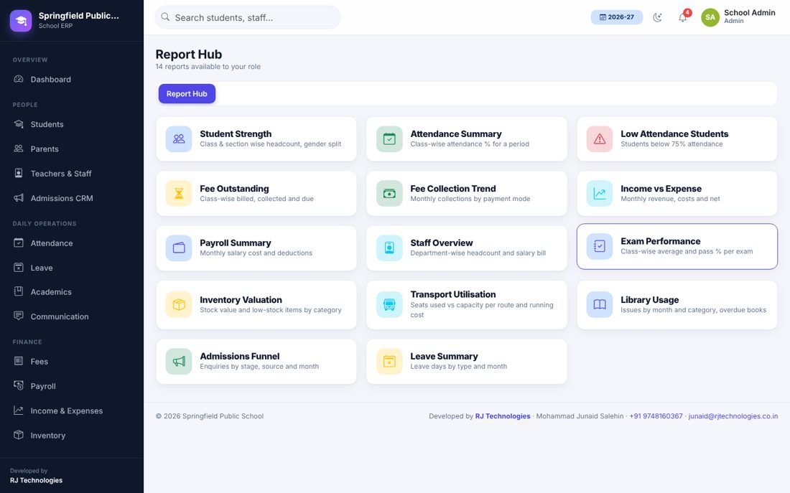Viewport: 790px width, 493px height.
Task: Open the Leave Summary report title
Action: pyautogui.click(x=444, y=356)
